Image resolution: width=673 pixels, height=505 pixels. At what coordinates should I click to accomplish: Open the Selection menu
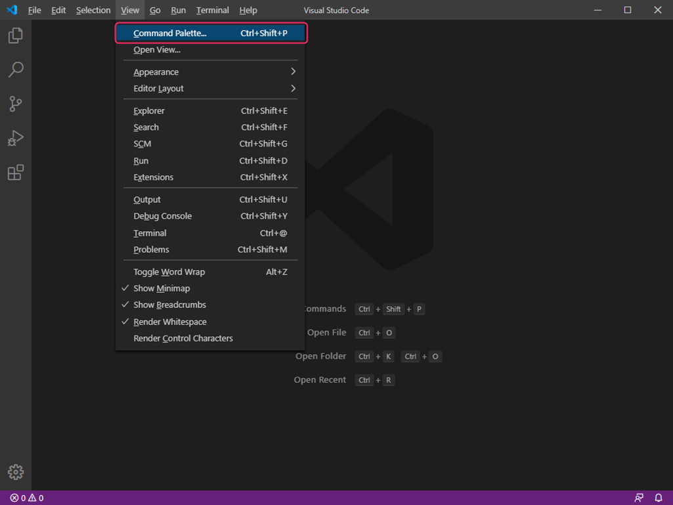tap(93, 10)
